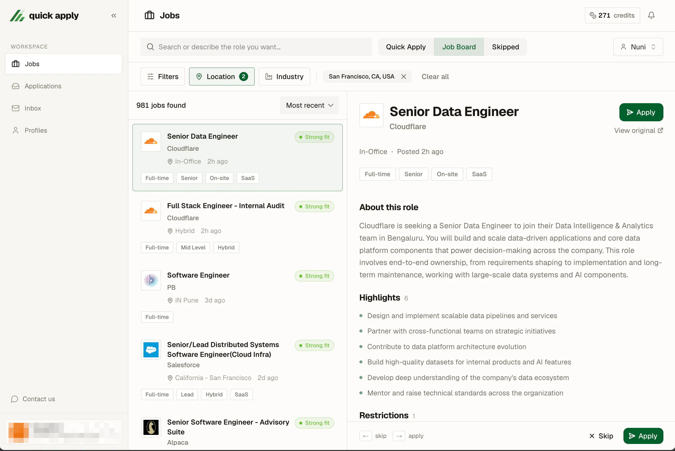The height and width of the screenshot is (451, 675).
Task: Click Clear all filters
Action: (x=435, y=77)
